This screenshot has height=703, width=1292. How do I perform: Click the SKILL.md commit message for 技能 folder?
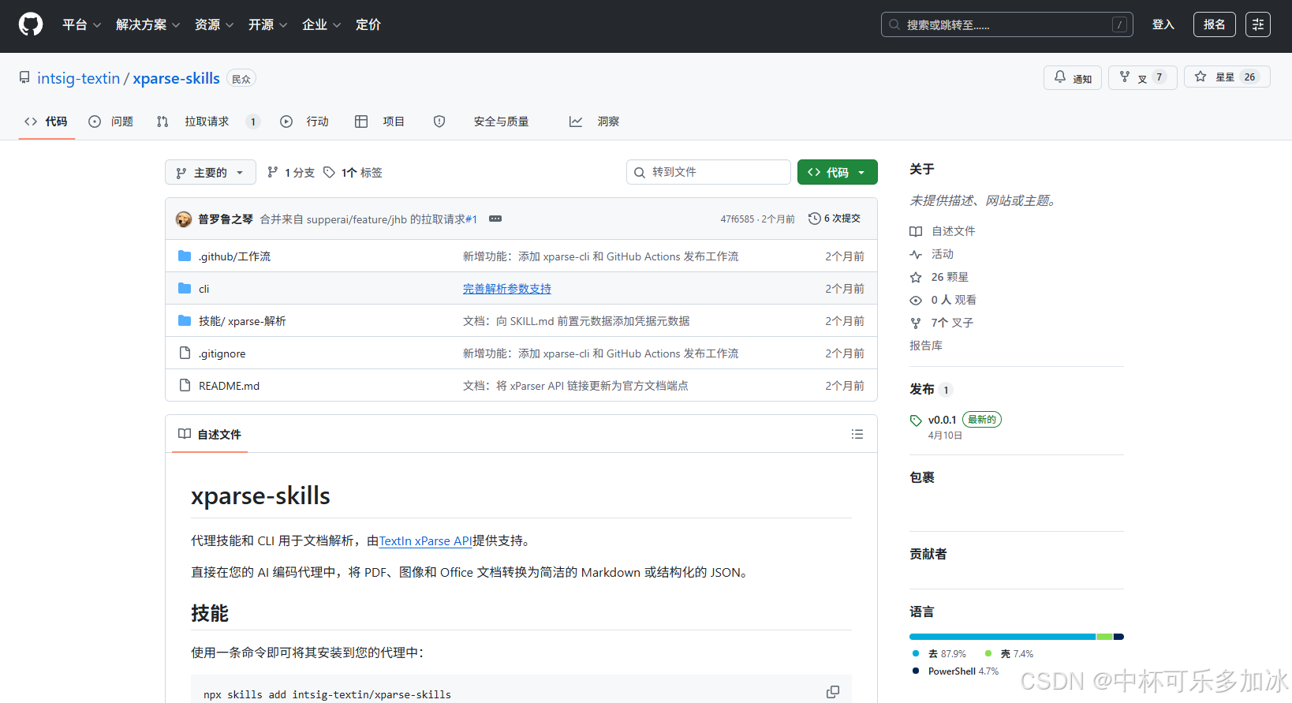point(577,321)
